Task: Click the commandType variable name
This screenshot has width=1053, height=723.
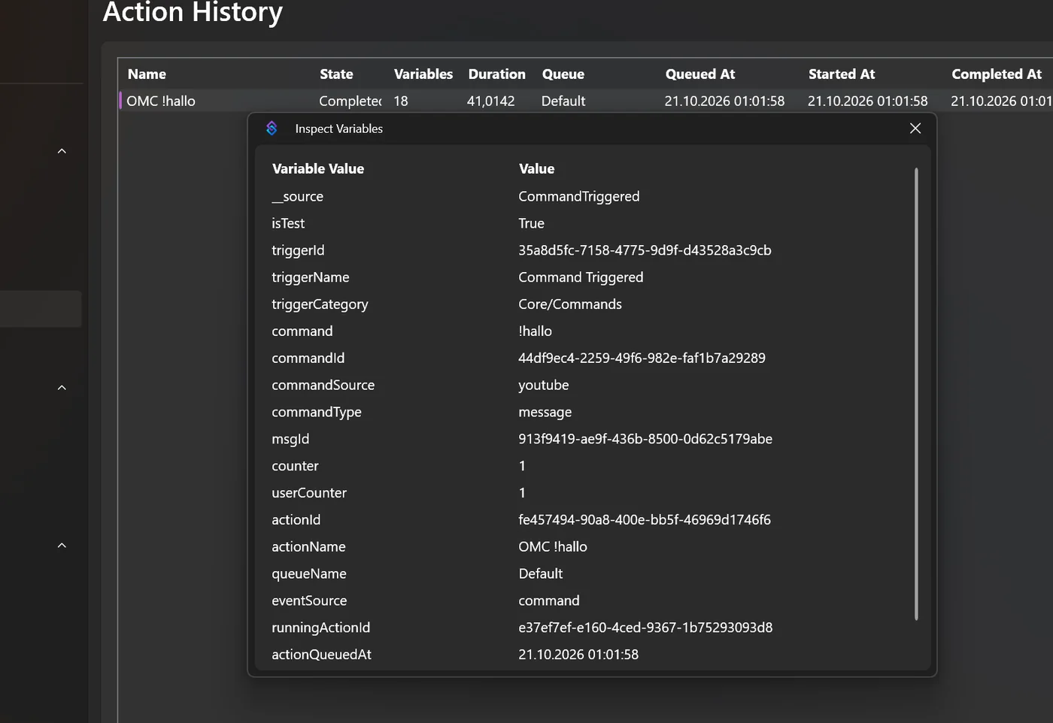Action: click(317, 413)
